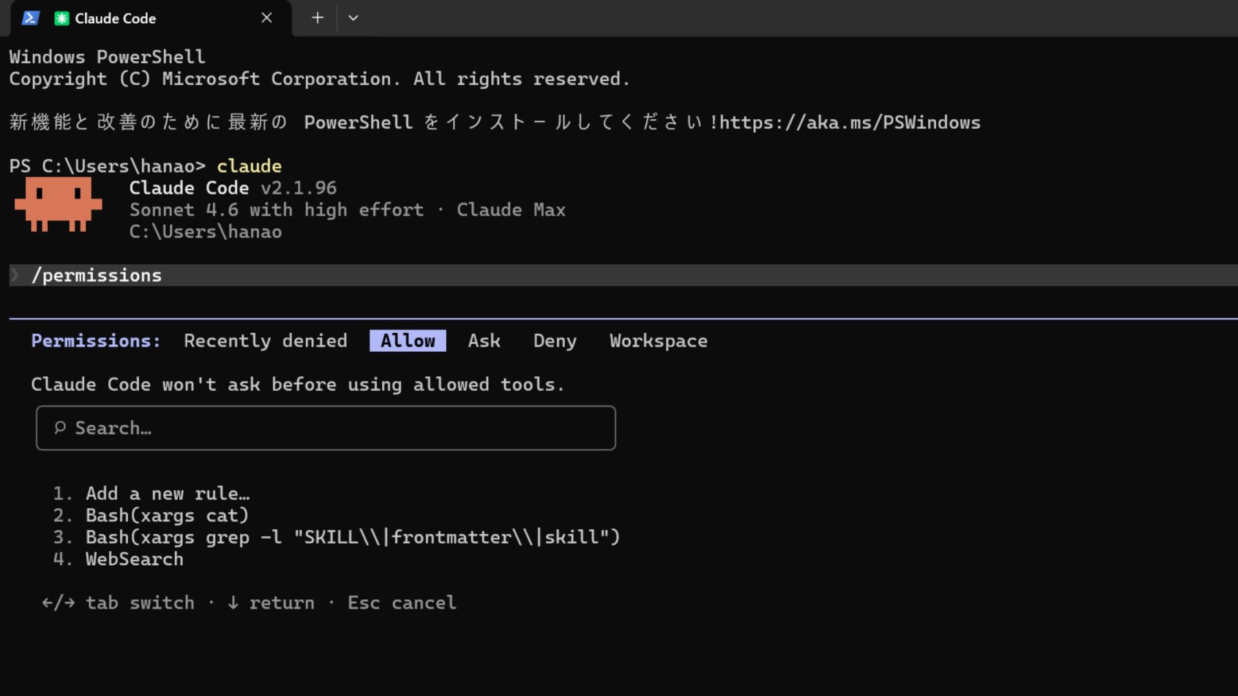The image size is (1238, 696).
Task: Select the WebSearch allowed tool entry
Action: click(x=134, y=559)
